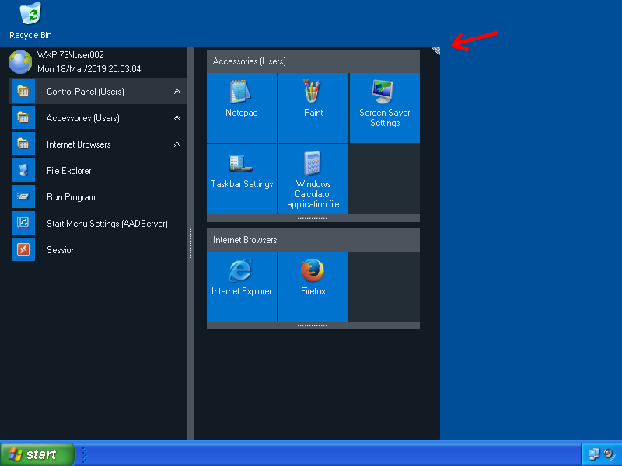The image size is (622, 466).
Task: Expand Accessories (Users) chevron arrow
Action: point(177,118)
